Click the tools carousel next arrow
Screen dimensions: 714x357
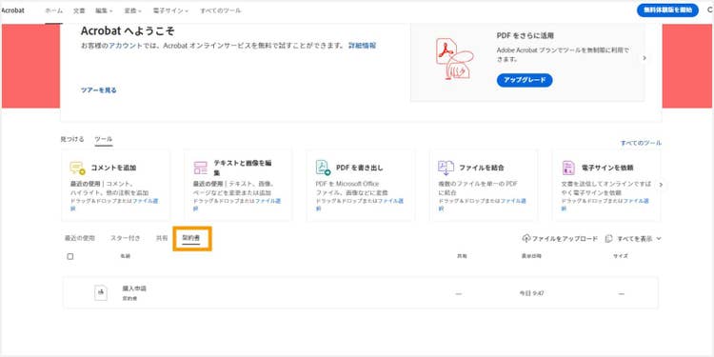(x=661, y=185)
